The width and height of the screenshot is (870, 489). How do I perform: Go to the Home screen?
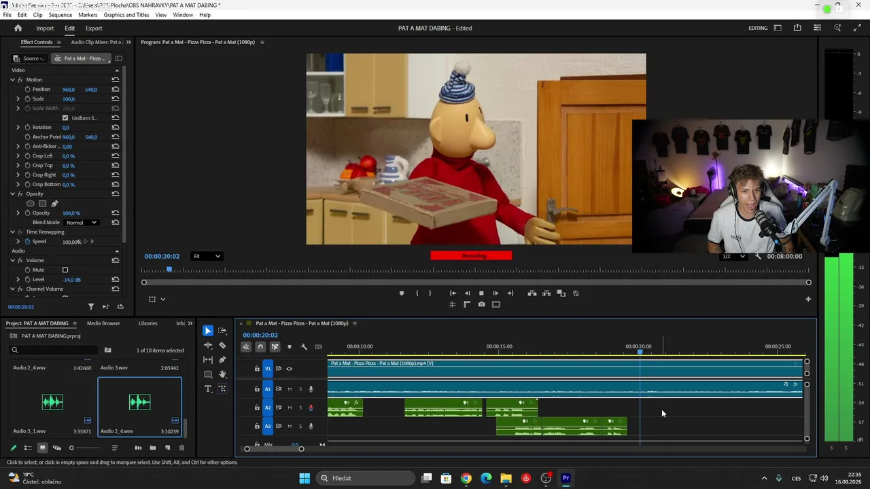[18, 28]
